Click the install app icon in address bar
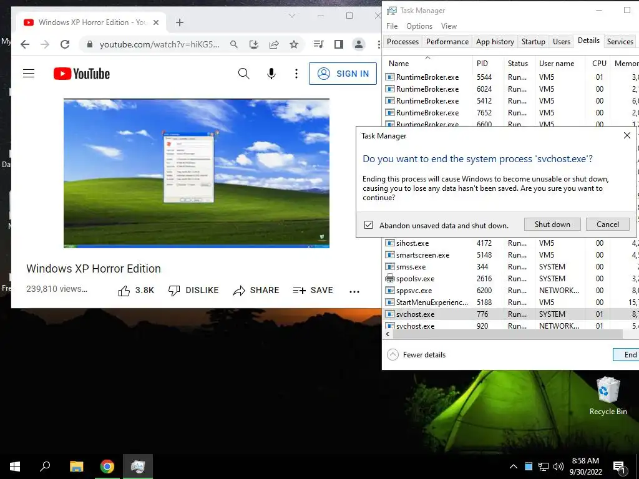This screenshot has width=639, height=479. tap(253, 44)
